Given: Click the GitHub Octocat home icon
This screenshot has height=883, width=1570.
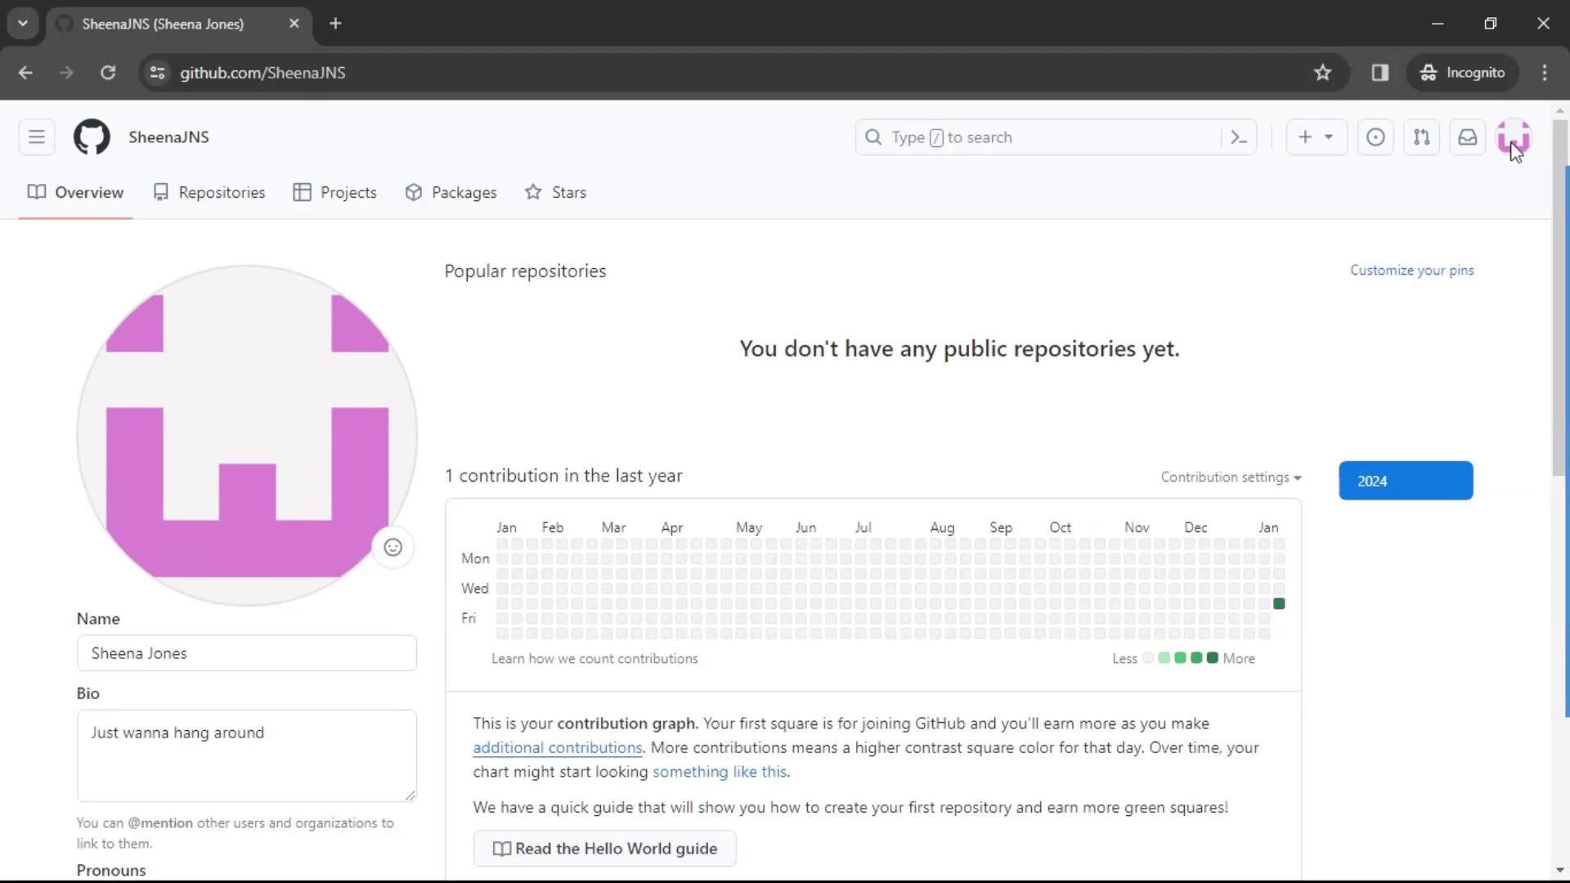Looking at the screenshot, I should coord(91,137).
